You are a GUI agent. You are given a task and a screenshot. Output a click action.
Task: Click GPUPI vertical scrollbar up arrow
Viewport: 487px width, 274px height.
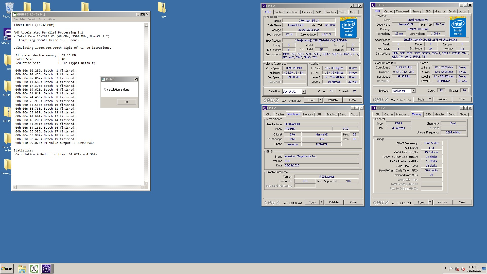(146, 25)
